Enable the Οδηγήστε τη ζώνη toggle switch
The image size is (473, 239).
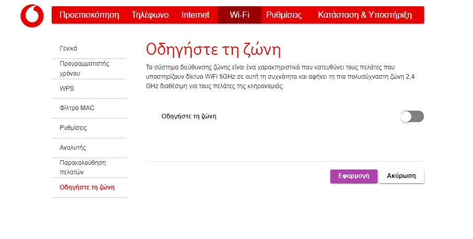click(412, 116)
